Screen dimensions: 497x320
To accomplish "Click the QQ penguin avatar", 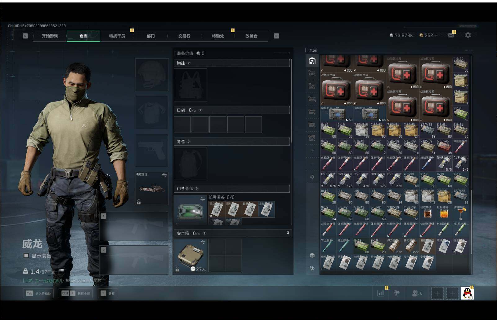I will (467, 293).
